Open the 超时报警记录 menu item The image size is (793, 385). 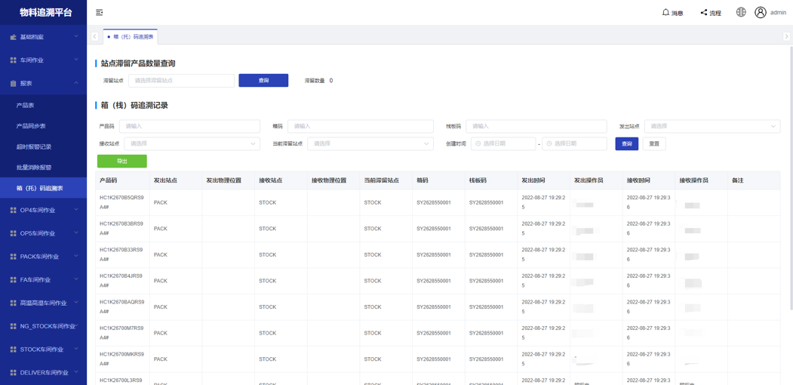click(x=34, y=146)
